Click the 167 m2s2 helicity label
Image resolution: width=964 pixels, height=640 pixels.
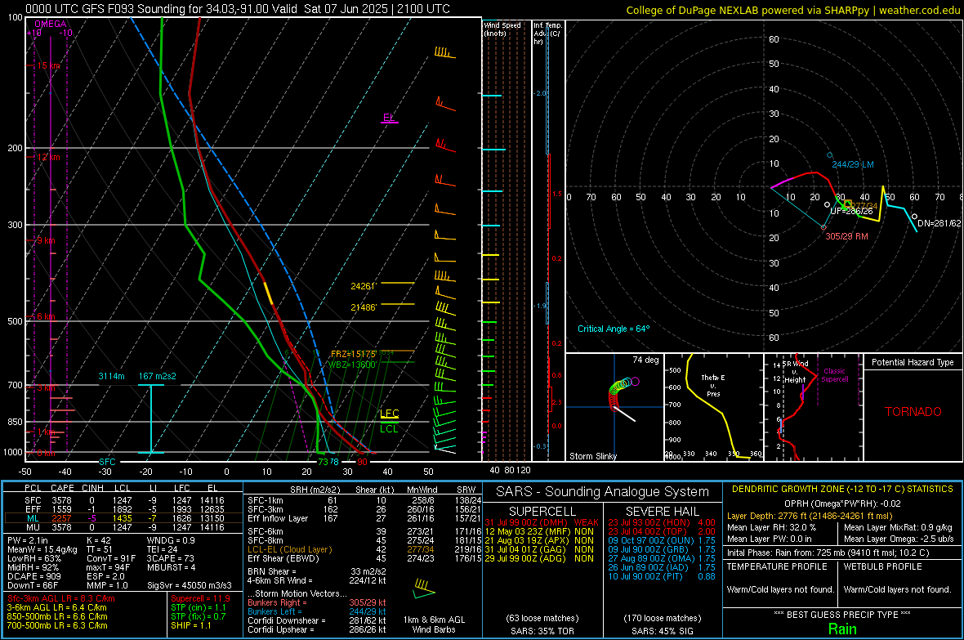158,376
